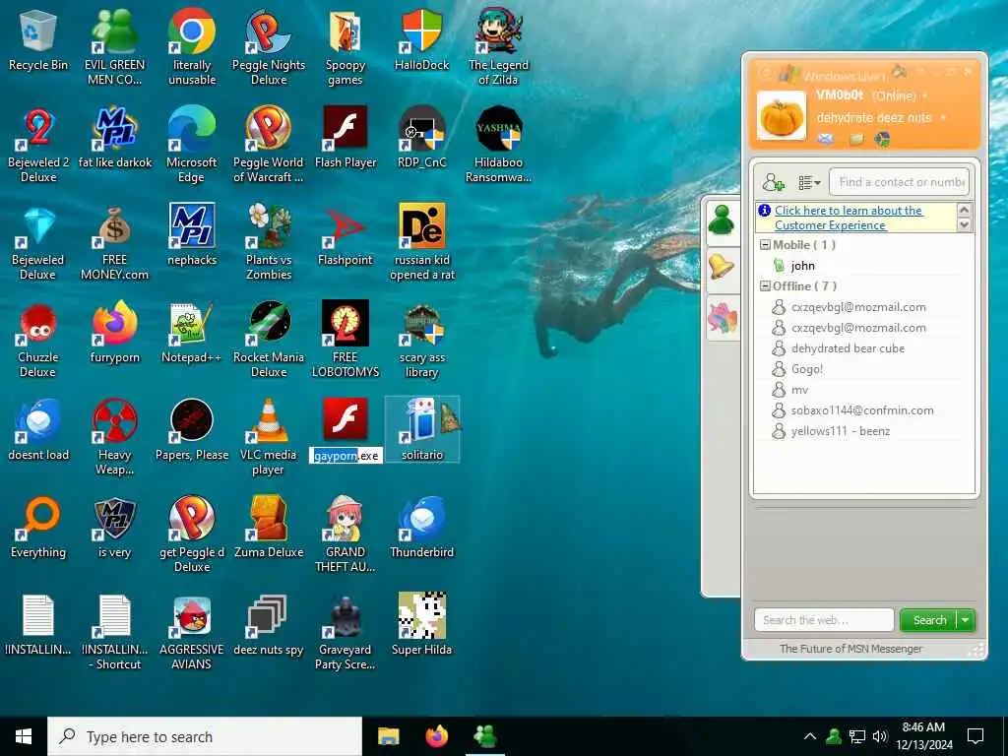Select the Flashpoint shortcut
The height and width of the screenshot is (756, 1008).
(346, 235)
